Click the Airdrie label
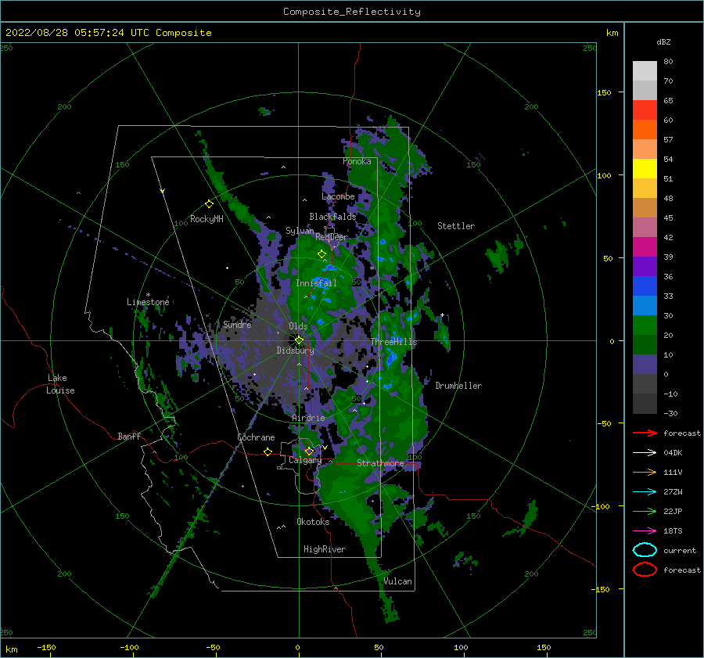Viewport: 704px width, 658px height. click(x=308, y=418)
